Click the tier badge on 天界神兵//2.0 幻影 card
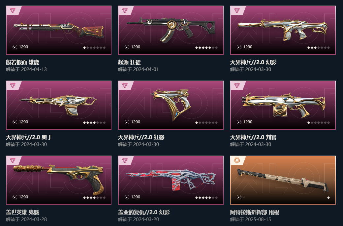Image resolution: width=343 pixels, height=226 pixels. click(237, 11)
